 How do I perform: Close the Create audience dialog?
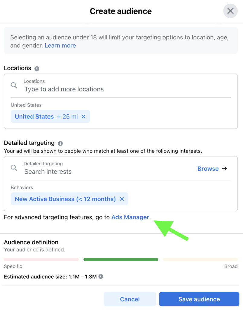point(230,11)
